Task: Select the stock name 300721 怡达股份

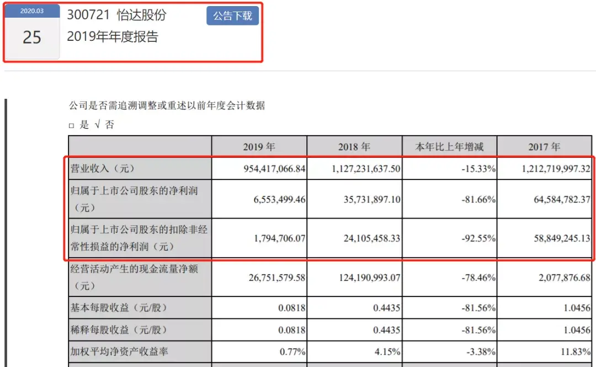Action: coord(116,15)
